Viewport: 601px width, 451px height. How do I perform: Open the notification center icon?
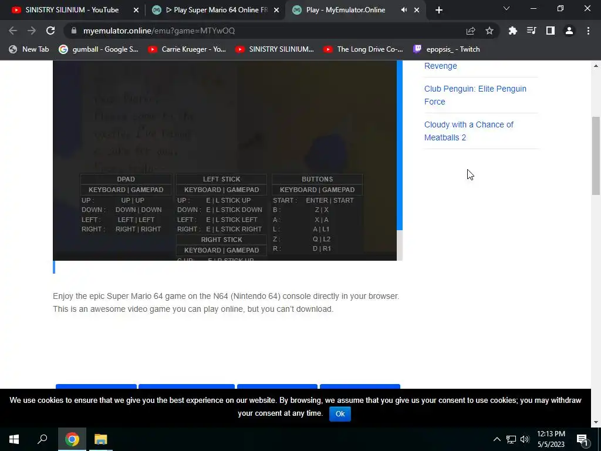[x=582, y=439]
